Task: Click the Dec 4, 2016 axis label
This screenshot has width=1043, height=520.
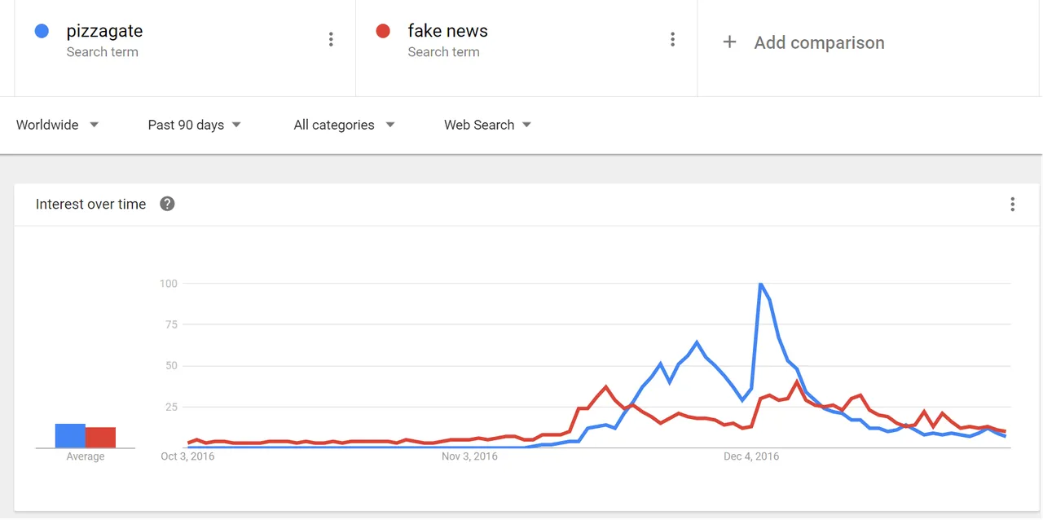Action: (751, 456)
